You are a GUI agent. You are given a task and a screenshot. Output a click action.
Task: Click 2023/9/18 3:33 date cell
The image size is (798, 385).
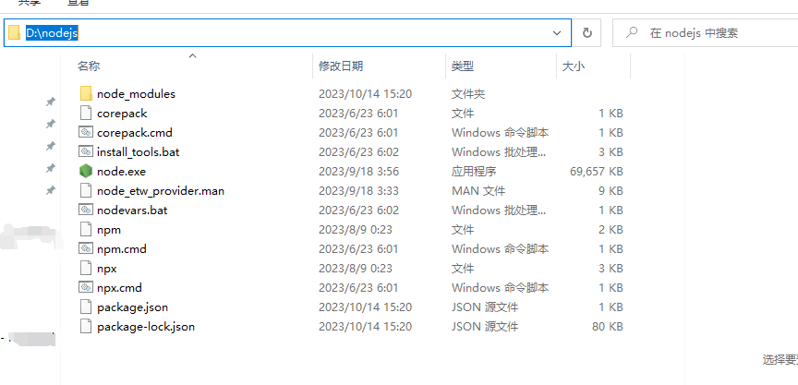pos(358,191)
